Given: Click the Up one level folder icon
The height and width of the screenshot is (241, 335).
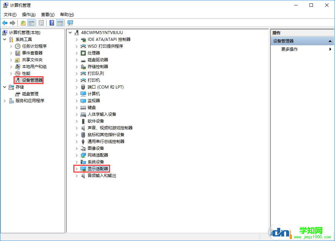Looking at the screenshot, I should 23,23.
